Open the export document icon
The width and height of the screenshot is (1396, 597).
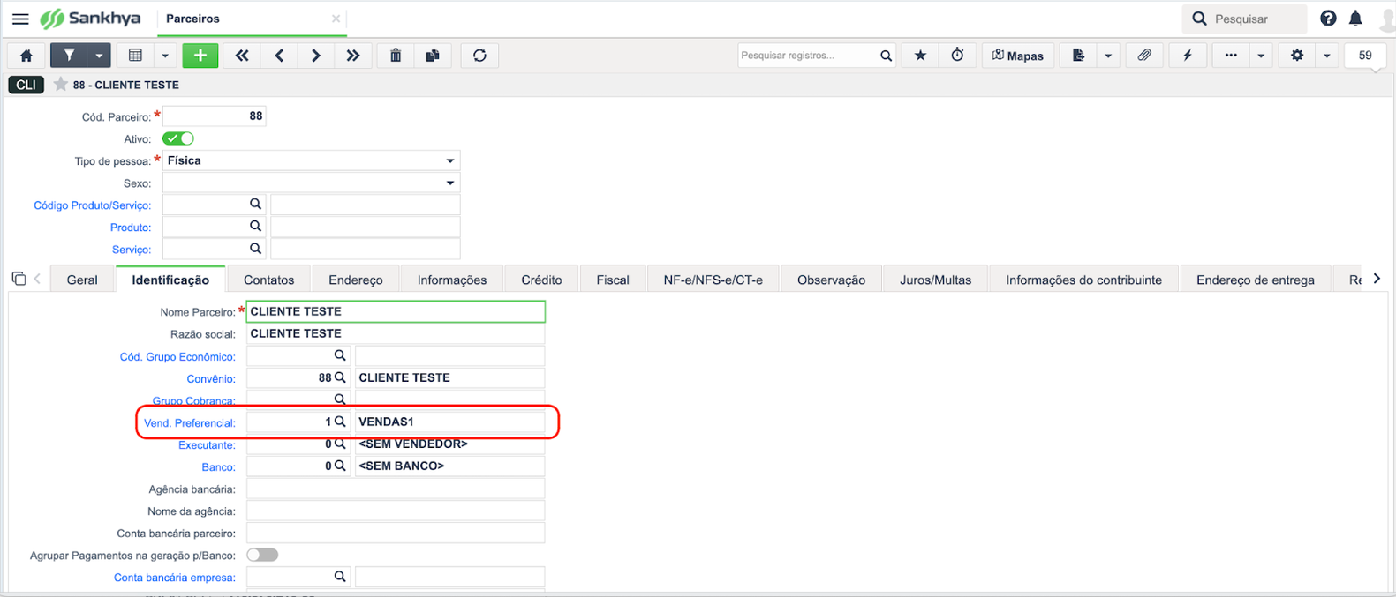[x=1078, y=56]
